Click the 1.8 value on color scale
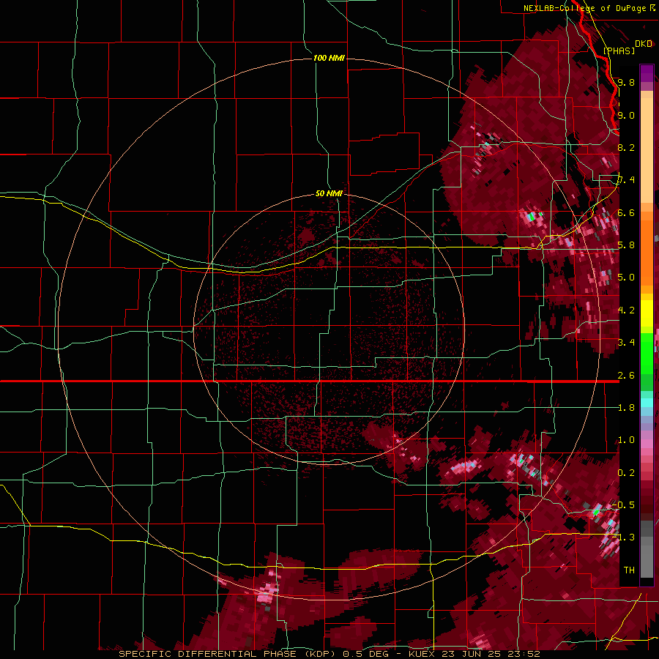This screenshot has width=659, height=659. (626, 408)
